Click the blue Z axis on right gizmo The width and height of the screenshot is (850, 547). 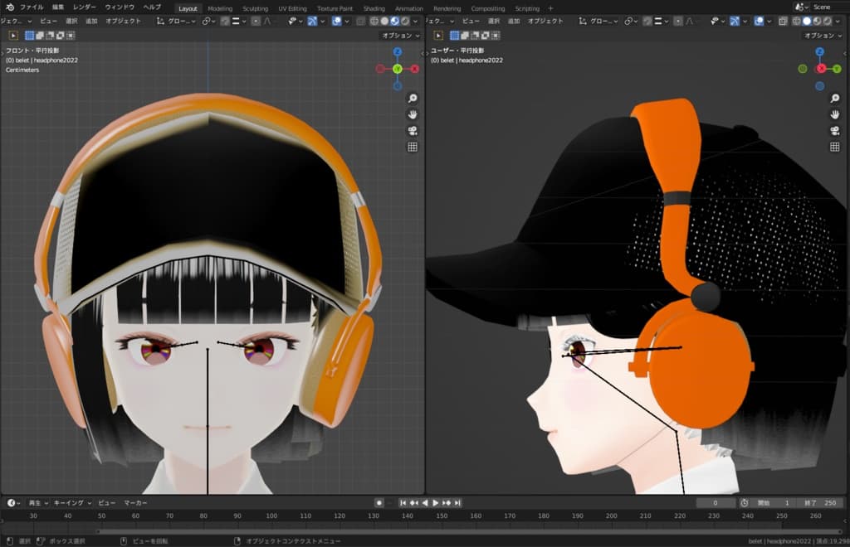click(820, 52)
